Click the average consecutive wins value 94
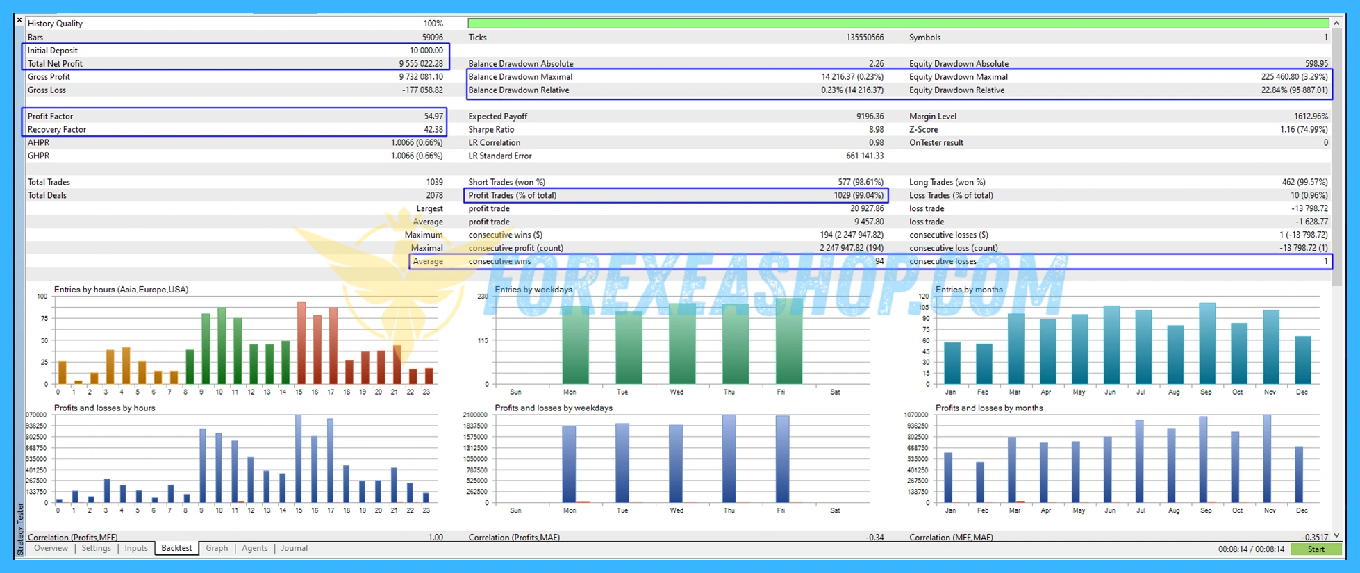 coord(879,262)
